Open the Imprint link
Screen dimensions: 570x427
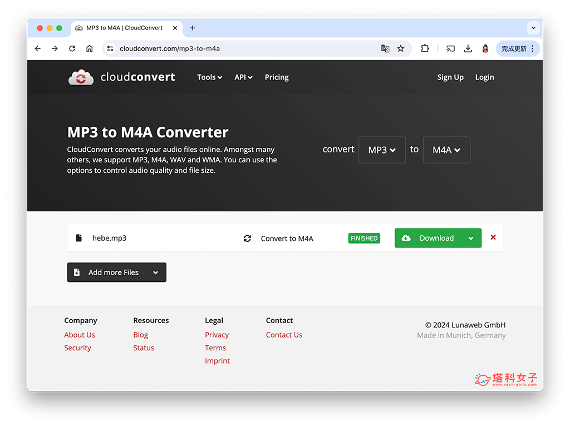pyautogui.click(x=218, y=361)
